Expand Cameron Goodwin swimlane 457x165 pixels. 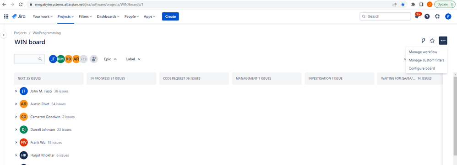(16, 117)
